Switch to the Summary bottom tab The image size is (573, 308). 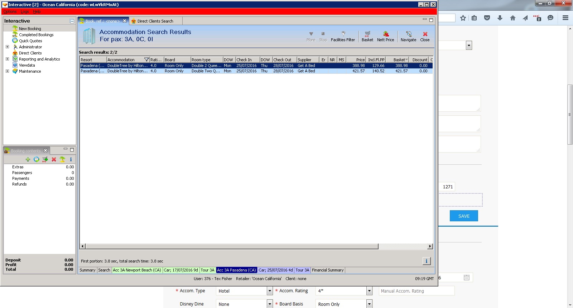(x=87, y=270)
